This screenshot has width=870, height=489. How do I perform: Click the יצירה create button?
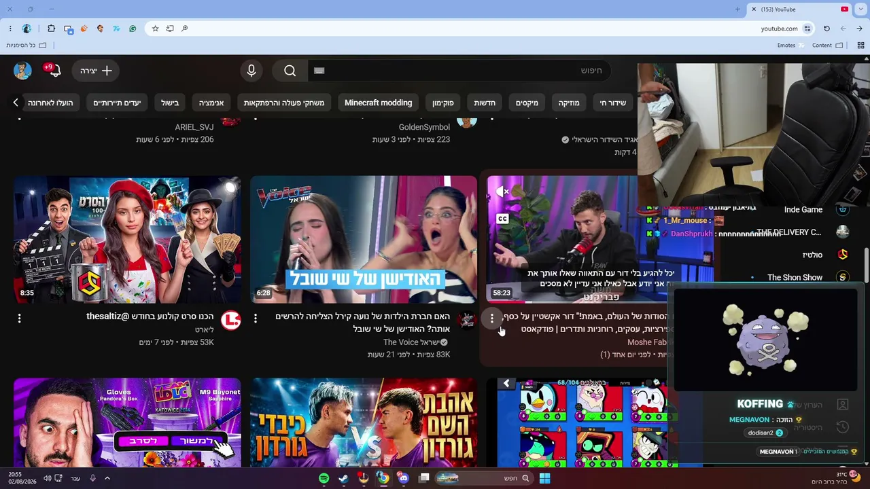96,71
